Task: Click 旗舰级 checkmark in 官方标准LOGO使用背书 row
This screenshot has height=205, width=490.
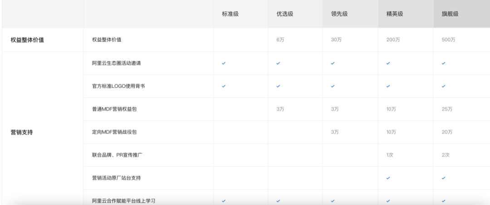Action: [x=443, y=86]
